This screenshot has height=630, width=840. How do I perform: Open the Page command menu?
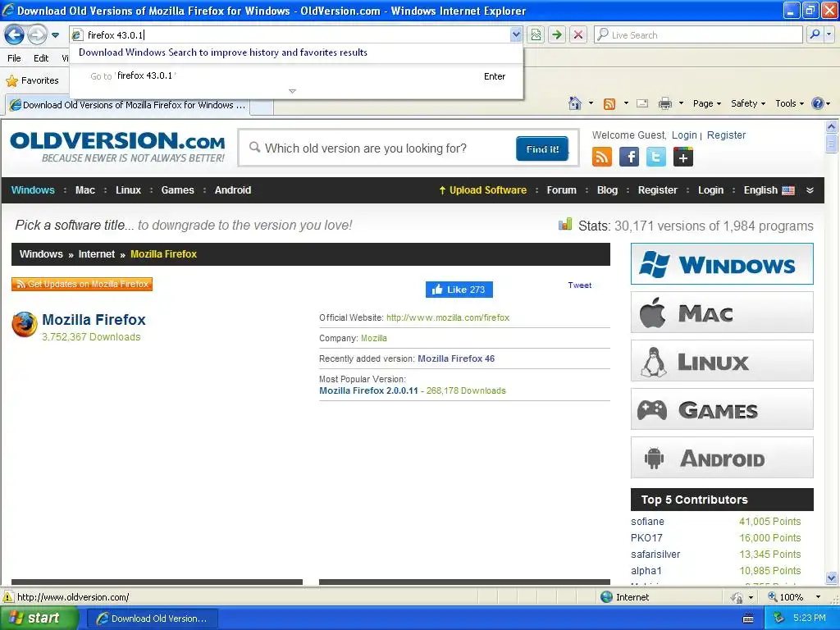[706, 103]
